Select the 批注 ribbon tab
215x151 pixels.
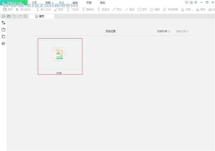(62, 3)
